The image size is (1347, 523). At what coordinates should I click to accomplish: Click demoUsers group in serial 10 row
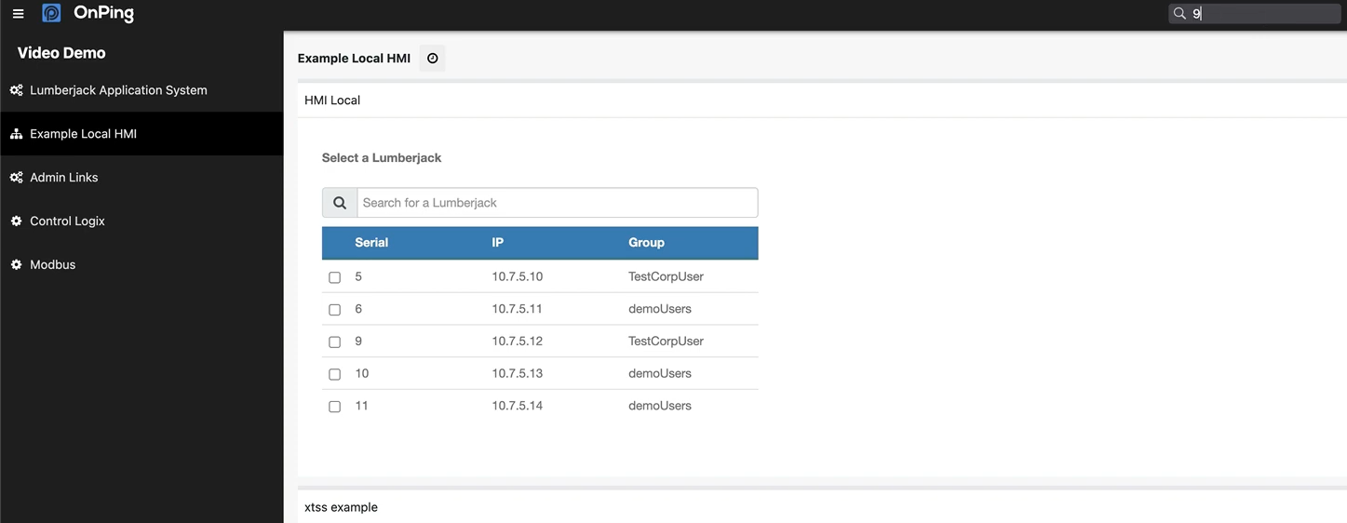pyautogui.click(x=660, y=373)
